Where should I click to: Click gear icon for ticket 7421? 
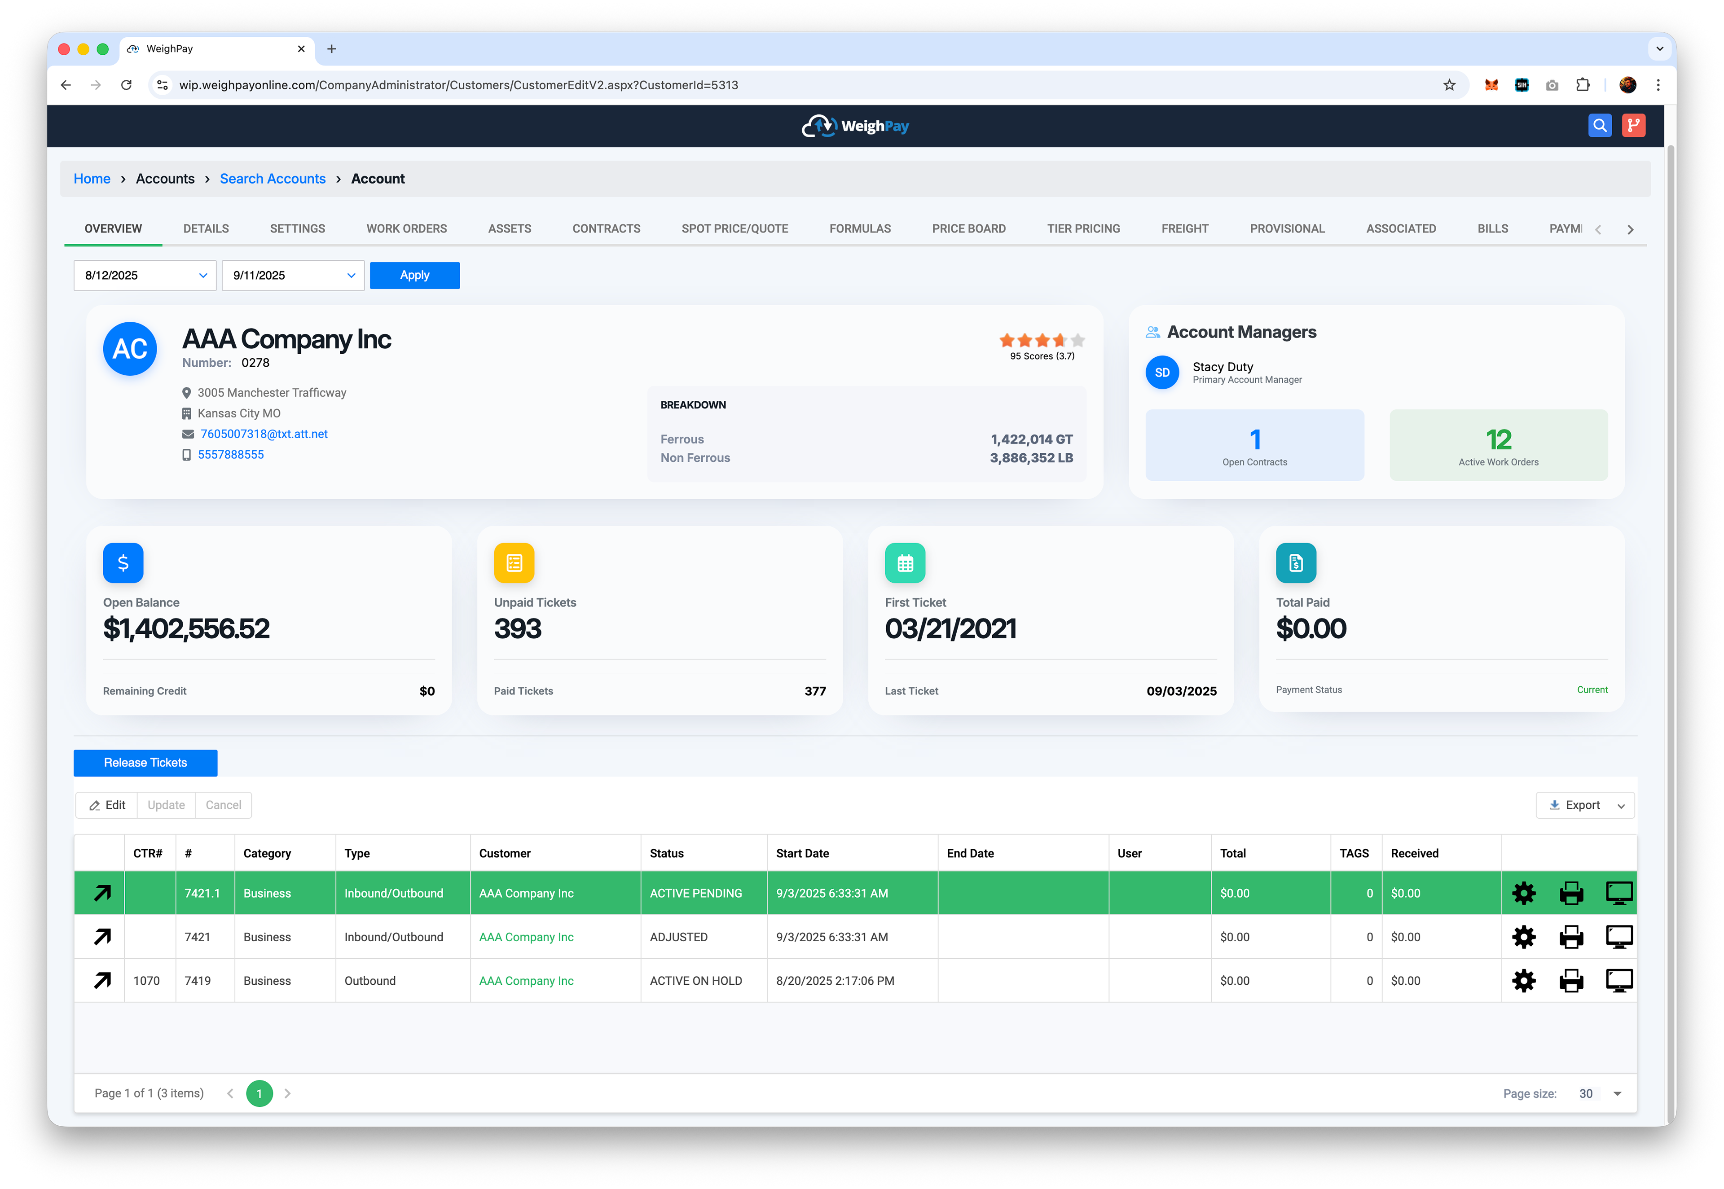(x=1524, y=936)
